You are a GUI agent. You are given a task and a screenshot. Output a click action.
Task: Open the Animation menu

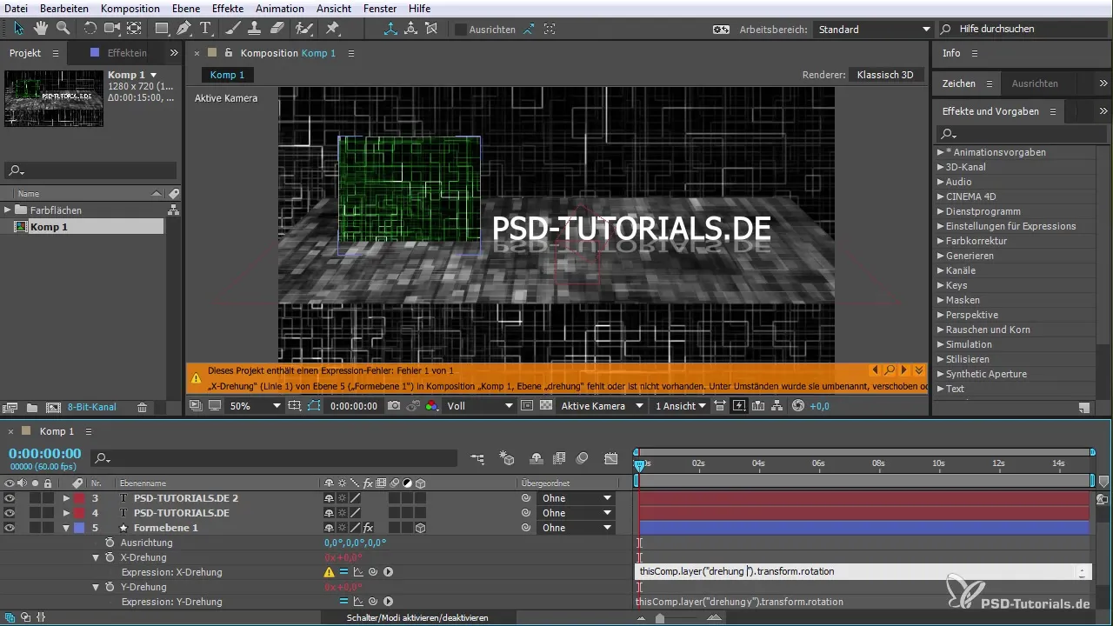point(280,9)
